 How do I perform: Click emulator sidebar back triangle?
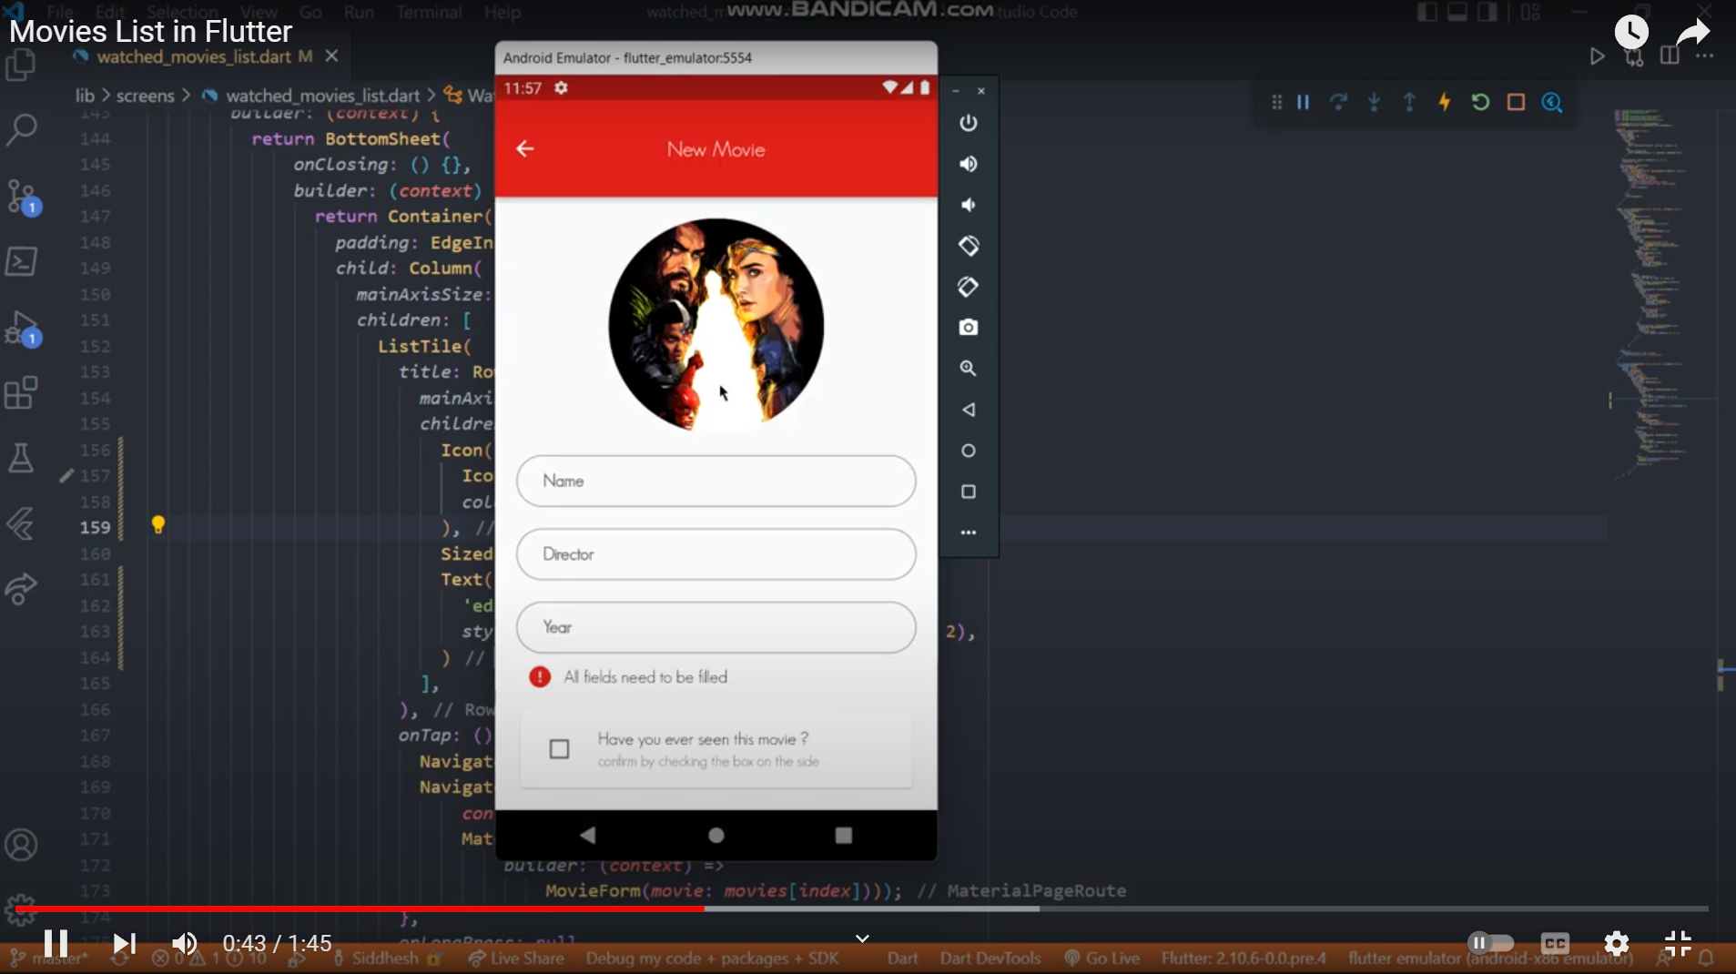(x=969, y=410)
